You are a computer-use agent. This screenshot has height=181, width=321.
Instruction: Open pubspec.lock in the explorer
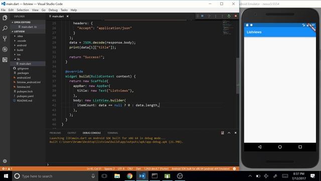point(28,92)
